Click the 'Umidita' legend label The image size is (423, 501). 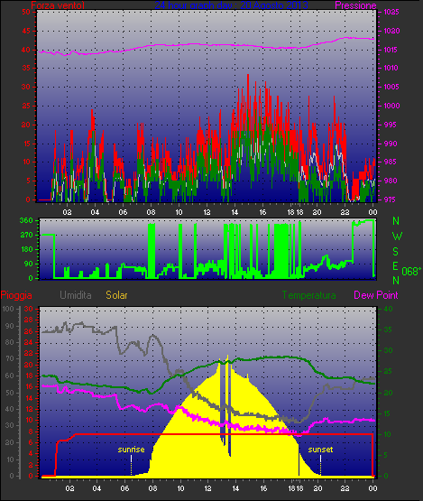(x=76, y=295)
